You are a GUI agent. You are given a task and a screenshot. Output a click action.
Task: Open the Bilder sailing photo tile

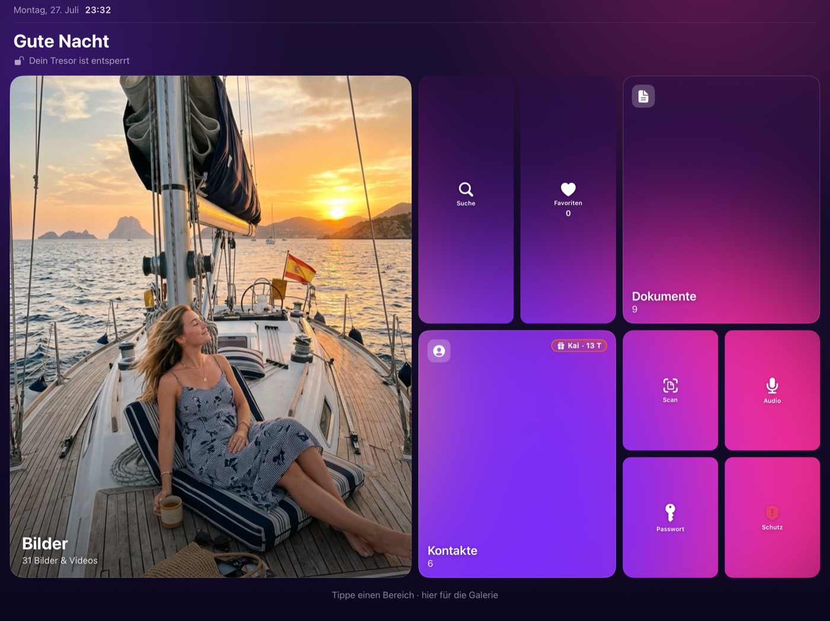point(210,326)
